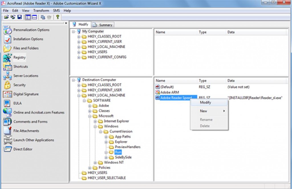Collapse the SOFTWARE key in Destination Computer

84,101
